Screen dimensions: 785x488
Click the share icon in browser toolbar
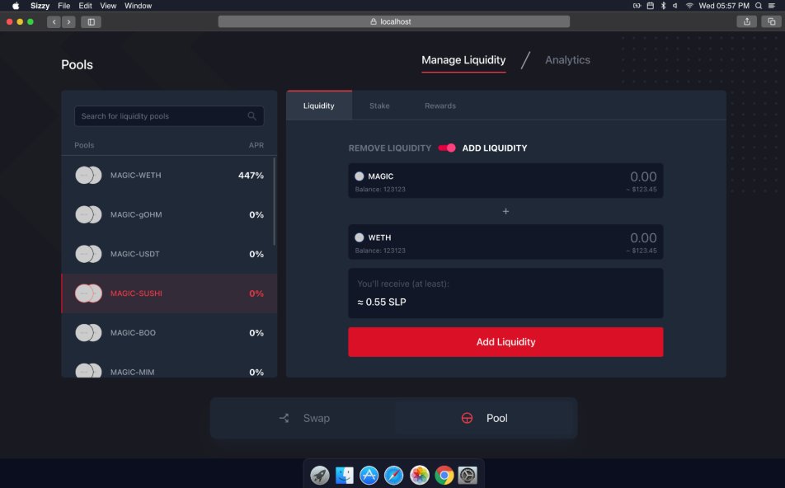pos(747,21)
